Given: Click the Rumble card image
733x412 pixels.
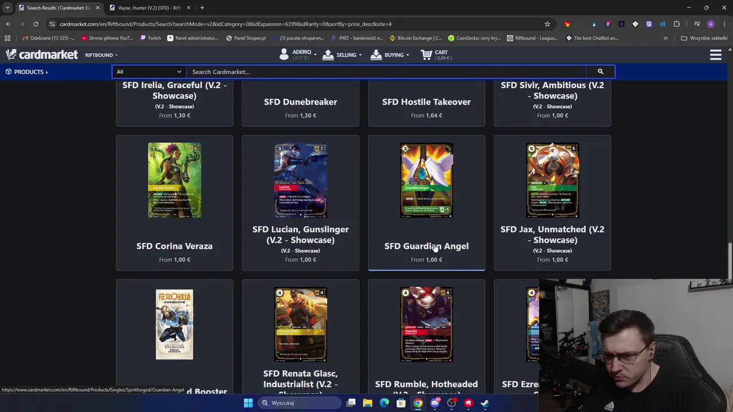Looking at the screenshot, I should pyautogui.click(x=427, y=324).
